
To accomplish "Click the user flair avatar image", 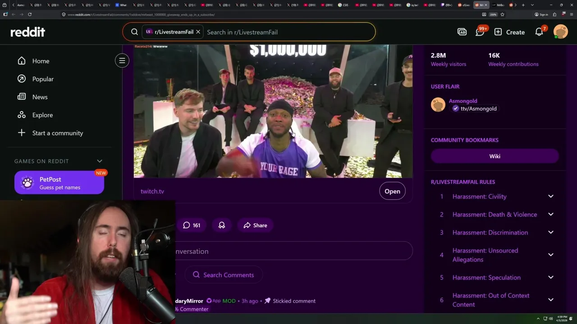I will 438,104.
